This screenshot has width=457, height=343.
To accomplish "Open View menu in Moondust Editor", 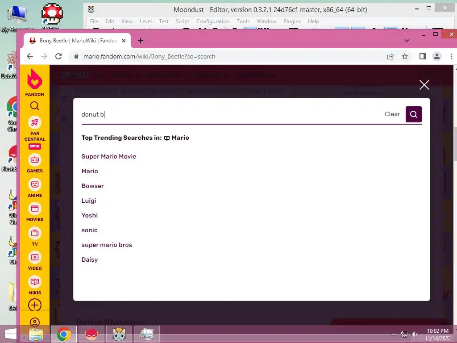I will point(127,21).
